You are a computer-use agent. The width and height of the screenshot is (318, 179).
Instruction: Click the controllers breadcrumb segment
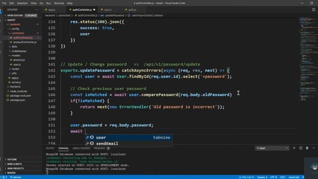click(64, 15)
